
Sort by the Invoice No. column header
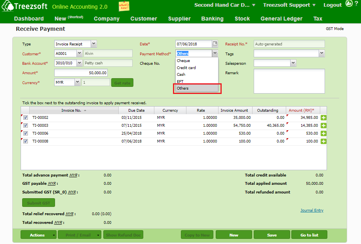pyautogui.click(x=74, y=111)
